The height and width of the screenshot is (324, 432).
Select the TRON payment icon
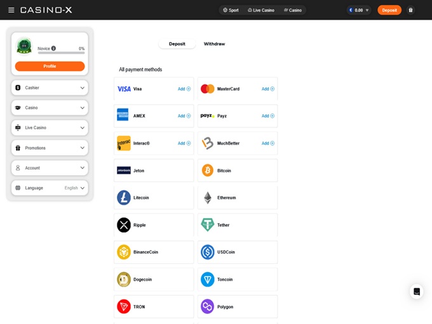[x=124, y=307]
